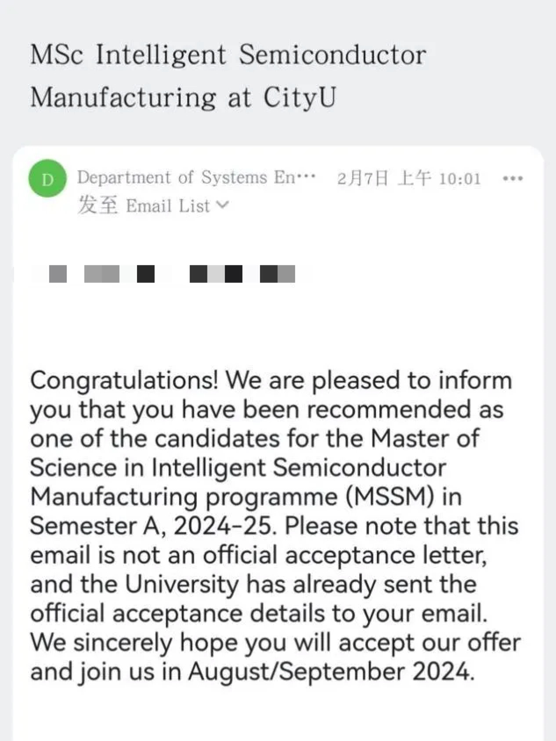
Task: Click the timestamp 2月7日 上午 10:01
Action: click(409, 178)
